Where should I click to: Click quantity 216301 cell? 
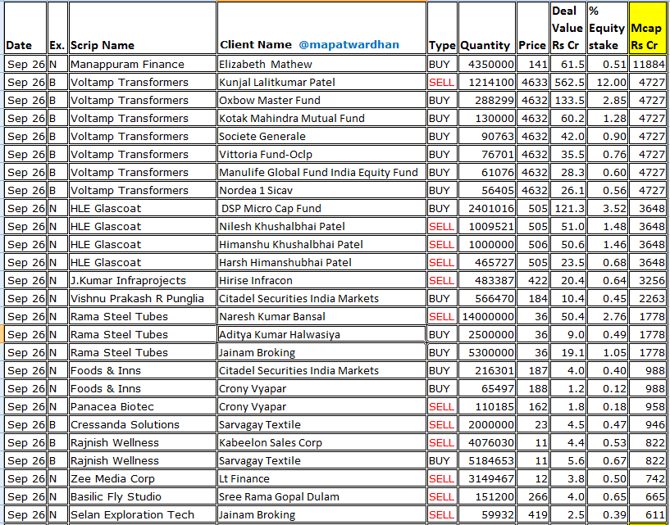486,370
